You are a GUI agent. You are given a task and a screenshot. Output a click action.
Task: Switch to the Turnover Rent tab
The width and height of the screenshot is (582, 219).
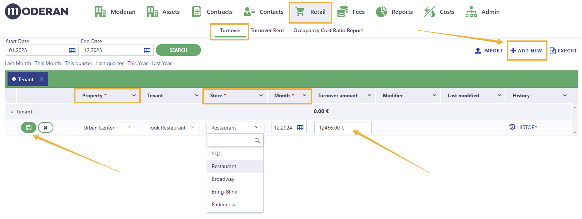[267, 30]
